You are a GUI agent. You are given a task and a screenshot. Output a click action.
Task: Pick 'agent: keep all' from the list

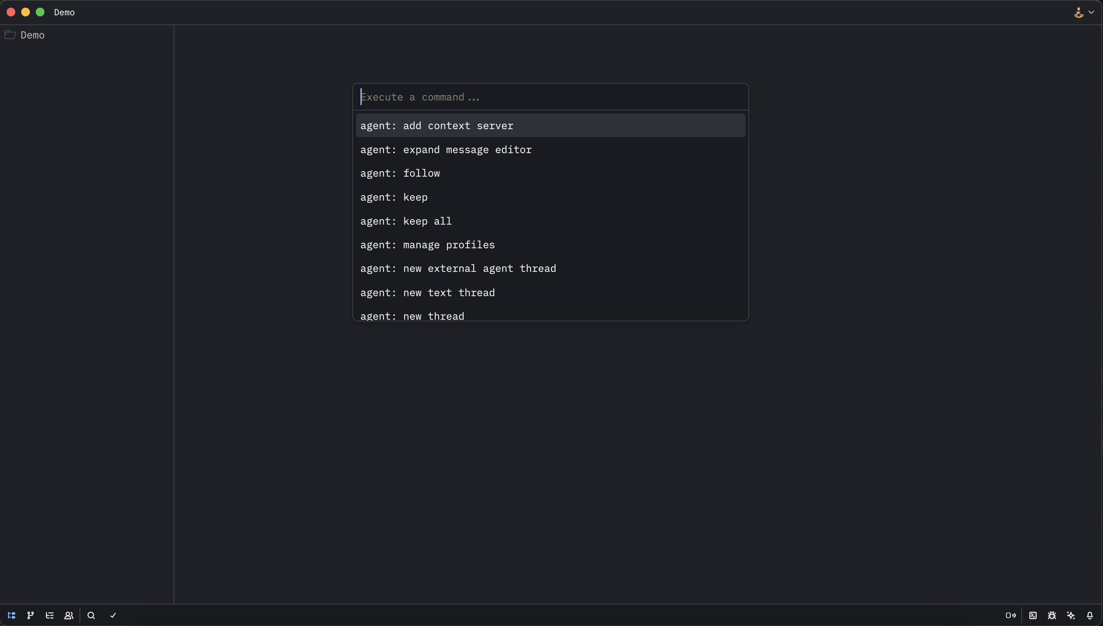(x=406, y=221)
